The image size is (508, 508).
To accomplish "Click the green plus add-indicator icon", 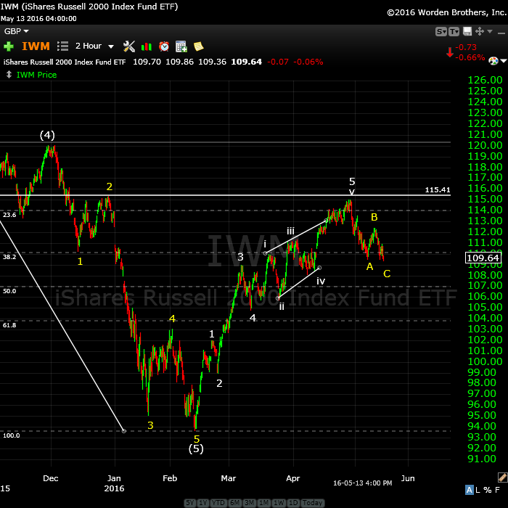I will 9,46.
